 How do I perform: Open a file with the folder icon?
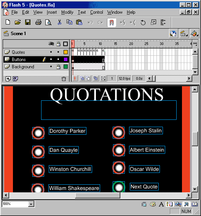click(x=18, y=22)
